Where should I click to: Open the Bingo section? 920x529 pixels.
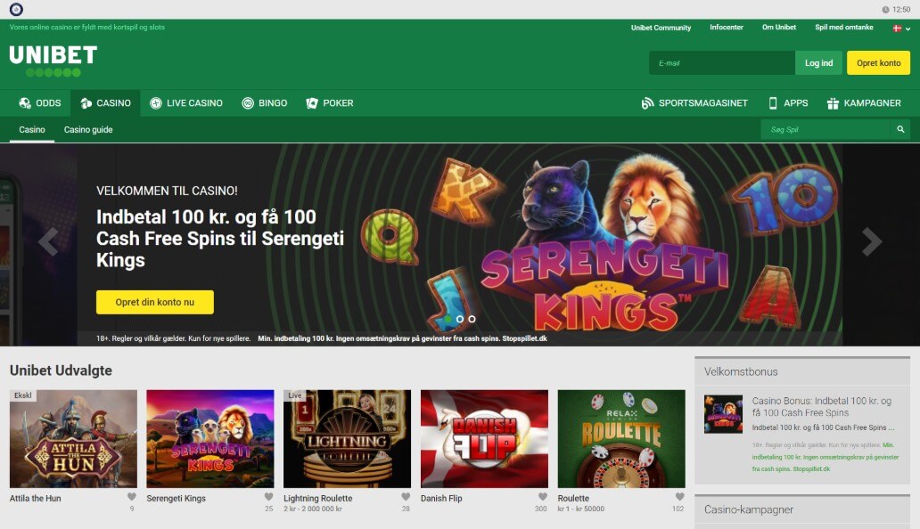(265, 103)
